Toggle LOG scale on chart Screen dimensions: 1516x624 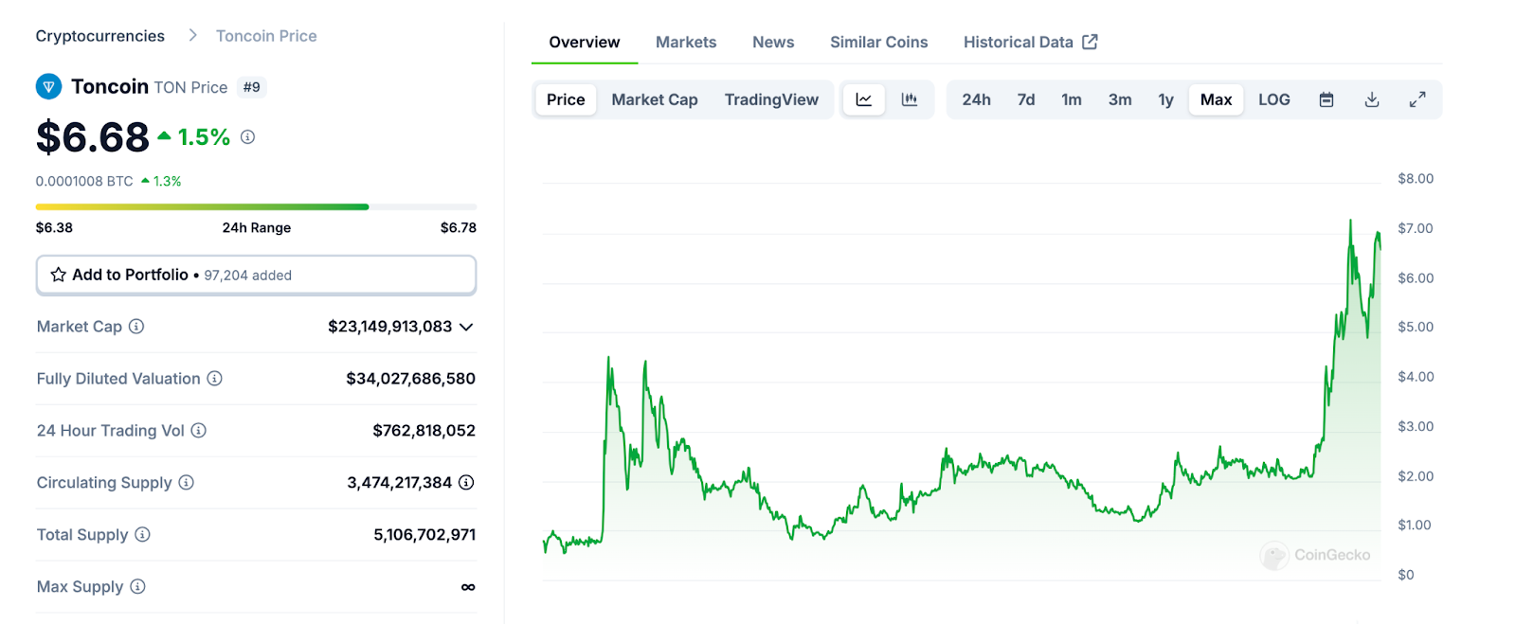tap(1274, 99)
